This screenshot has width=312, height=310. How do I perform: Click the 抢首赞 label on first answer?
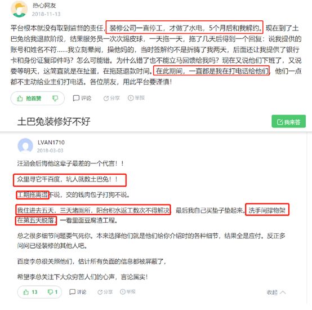pyautogui.click(x=33, y=99)
